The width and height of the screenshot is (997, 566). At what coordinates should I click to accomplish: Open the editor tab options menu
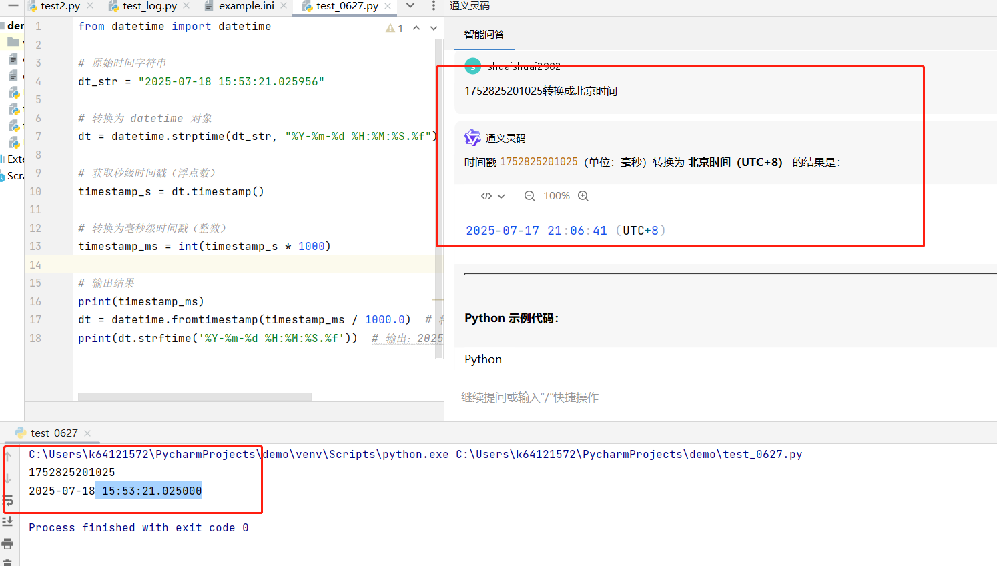pyautogui.click(x=434, y=6)
